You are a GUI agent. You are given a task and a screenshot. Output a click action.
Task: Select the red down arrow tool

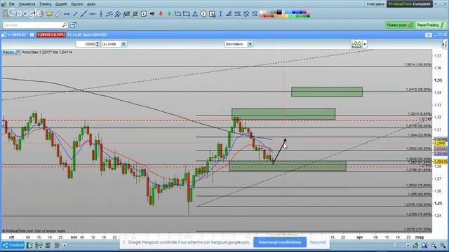coord(161,14)
